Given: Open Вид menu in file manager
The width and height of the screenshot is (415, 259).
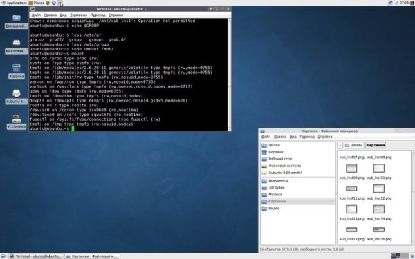Looking at the screenshot, I should [x=293, y=137].
